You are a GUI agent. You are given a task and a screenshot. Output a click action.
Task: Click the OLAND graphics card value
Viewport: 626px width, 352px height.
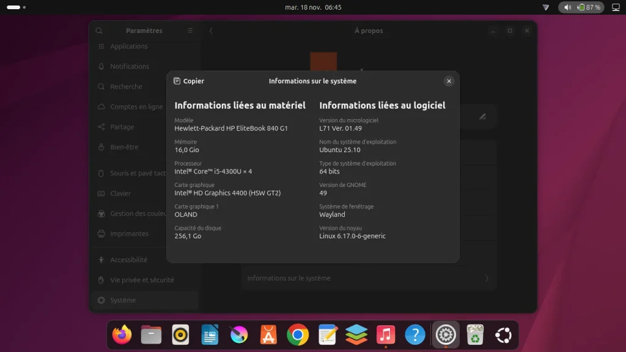tap(186, 215)
